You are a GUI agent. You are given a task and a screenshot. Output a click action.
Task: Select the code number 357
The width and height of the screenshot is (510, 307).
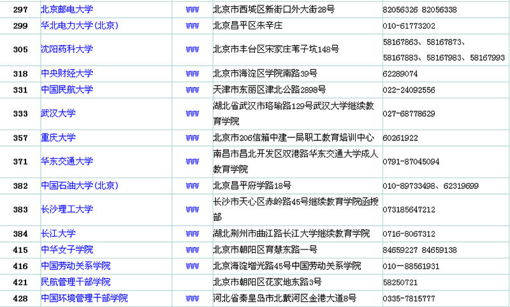[20, 138]
